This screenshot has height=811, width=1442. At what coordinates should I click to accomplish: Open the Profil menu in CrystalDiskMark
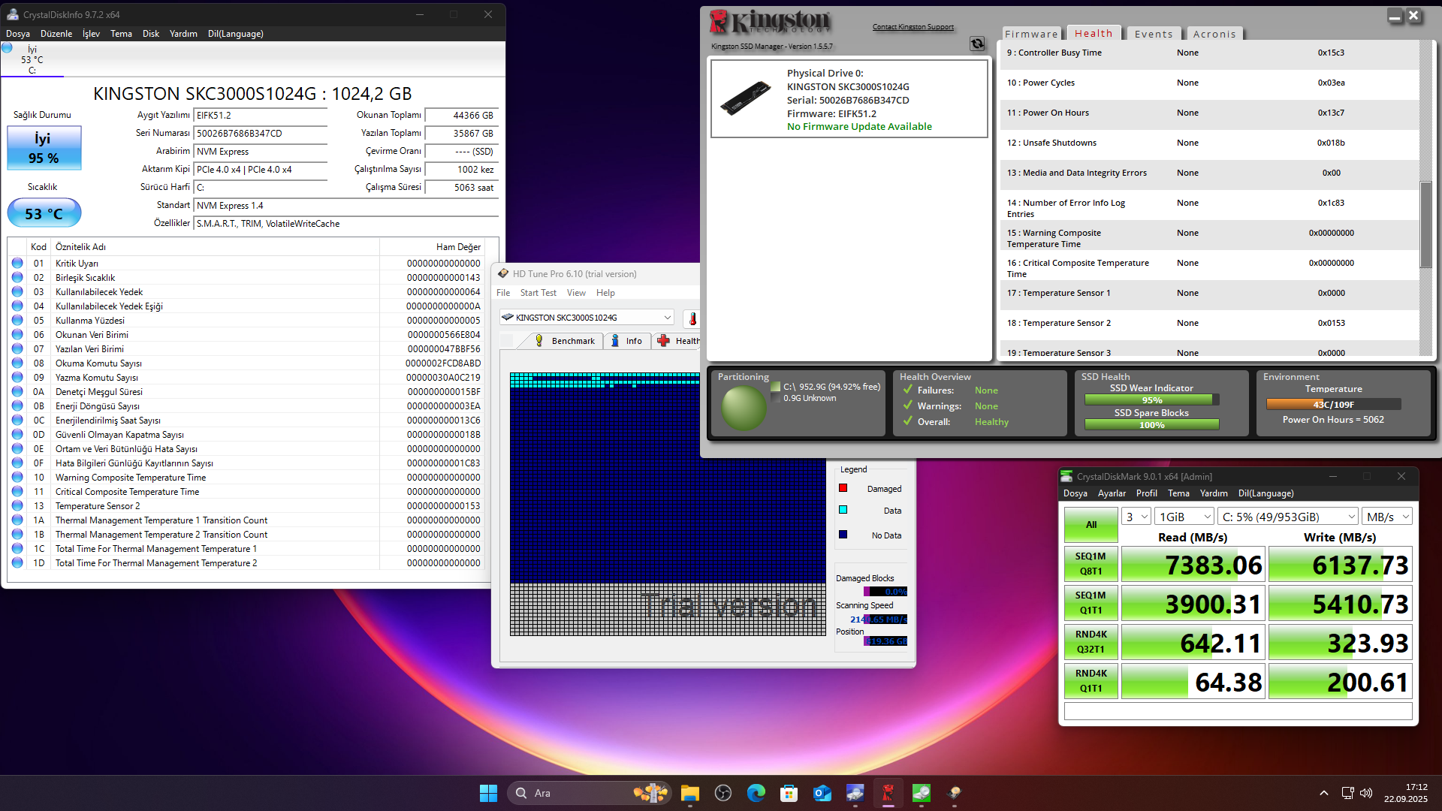1146,493
